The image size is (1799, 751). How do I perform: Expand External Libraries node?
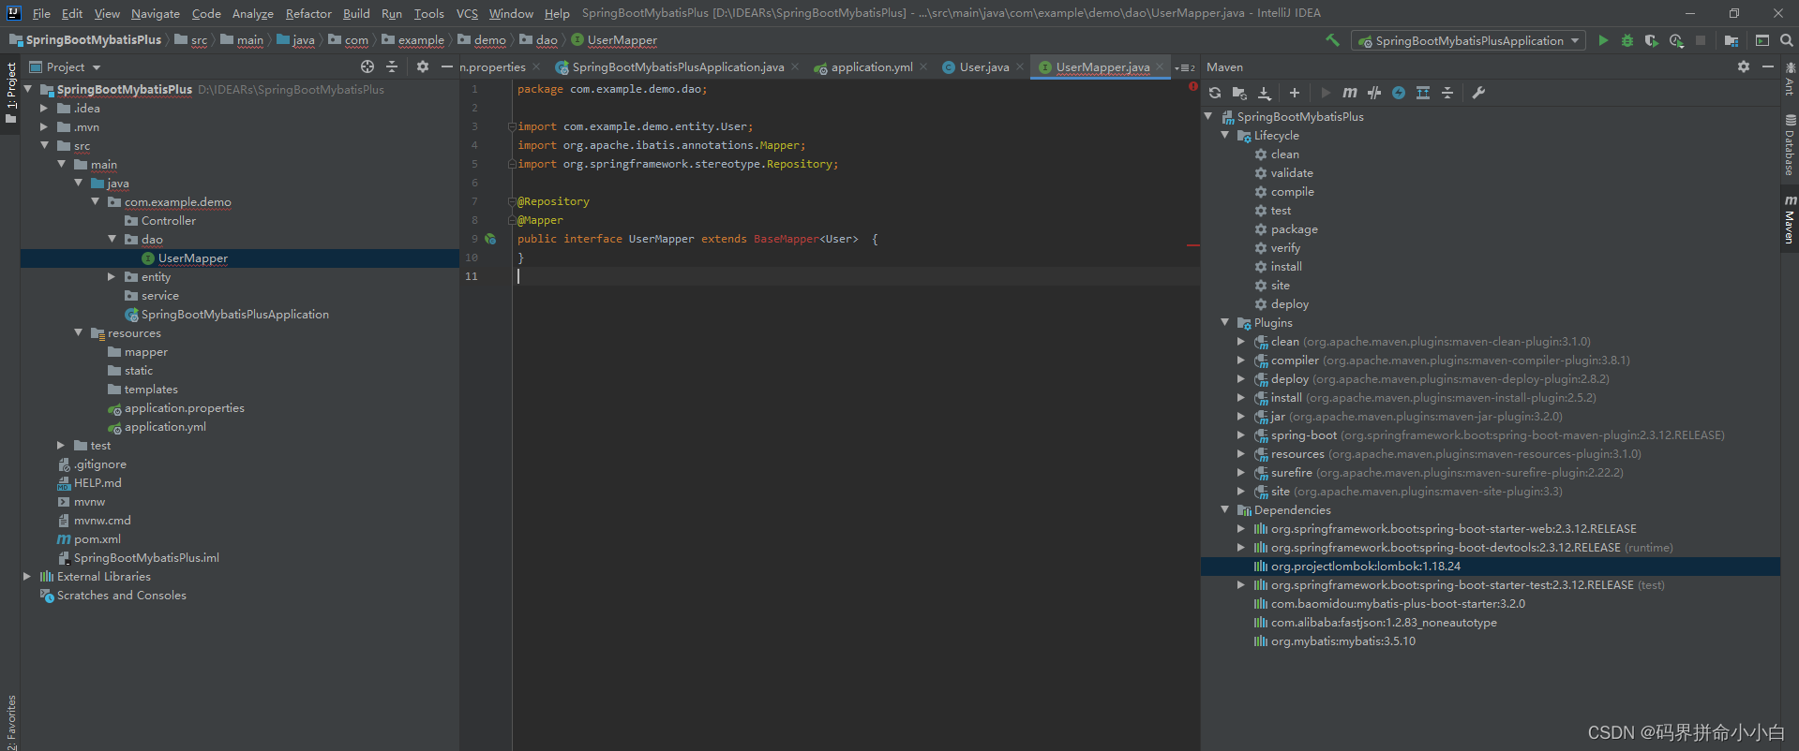[27, 577]
